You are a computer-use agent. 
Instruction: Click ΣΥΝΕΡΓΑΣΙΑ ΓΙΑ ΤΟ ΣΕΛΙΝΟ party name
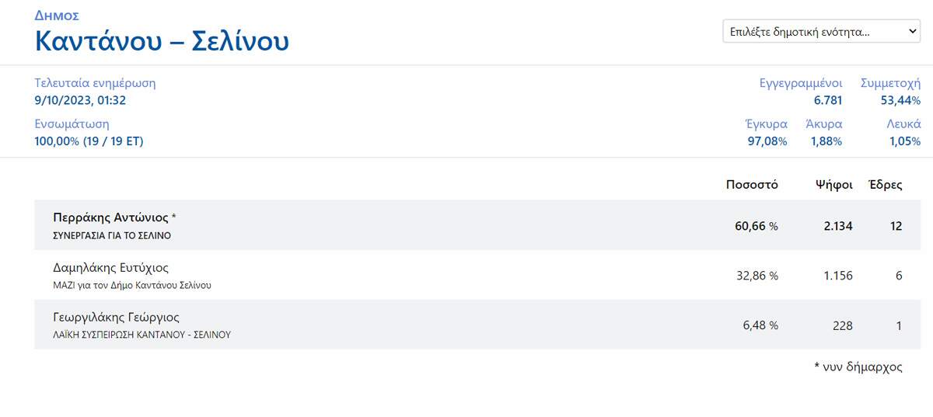(x=111, y=235)
